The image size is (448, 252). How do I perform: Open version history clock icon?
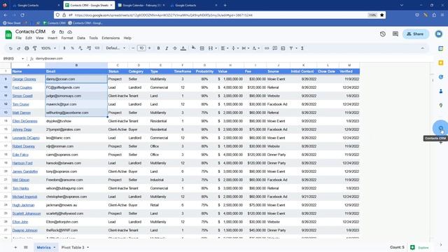point(383,34)
